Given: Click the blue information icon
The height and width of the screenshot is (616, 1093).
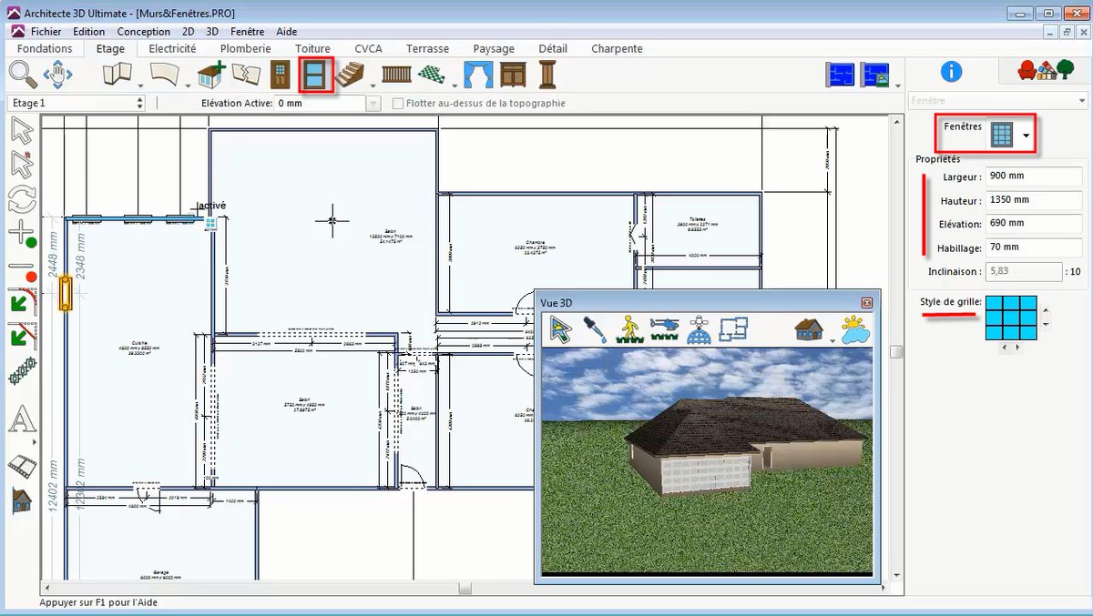Looking at the screenshot, I should click(951, 72).
